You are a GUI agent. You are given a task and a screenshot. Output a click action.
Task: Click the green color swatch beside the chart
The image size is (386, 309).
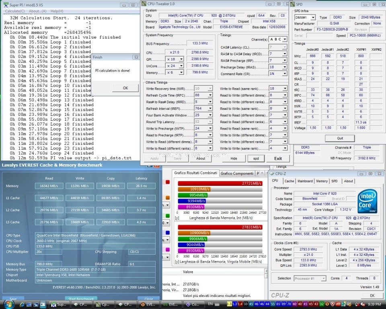point(168,216)
